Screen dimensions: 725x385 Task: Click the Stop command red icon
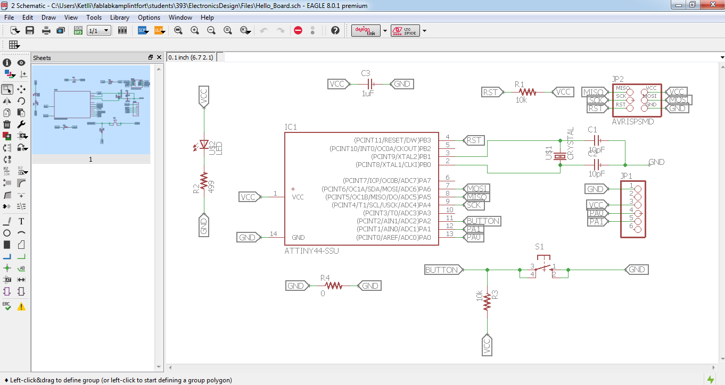(298, 30)
